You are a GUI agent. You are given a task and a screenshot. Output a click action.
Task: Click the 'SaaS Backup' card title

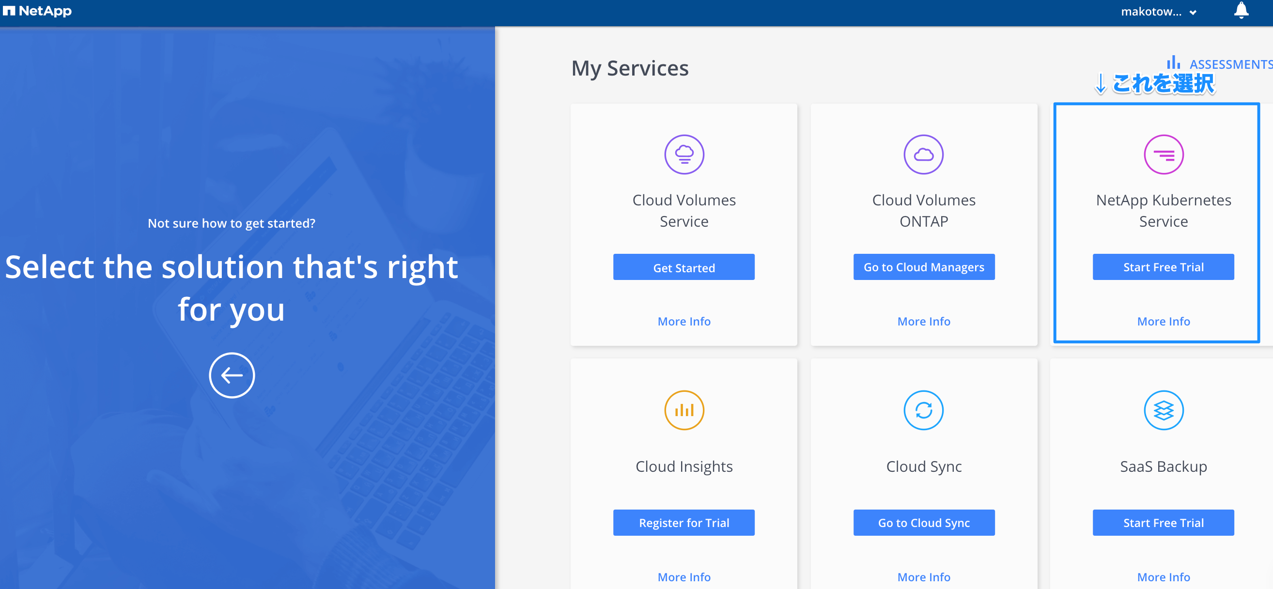point(1164,466)
